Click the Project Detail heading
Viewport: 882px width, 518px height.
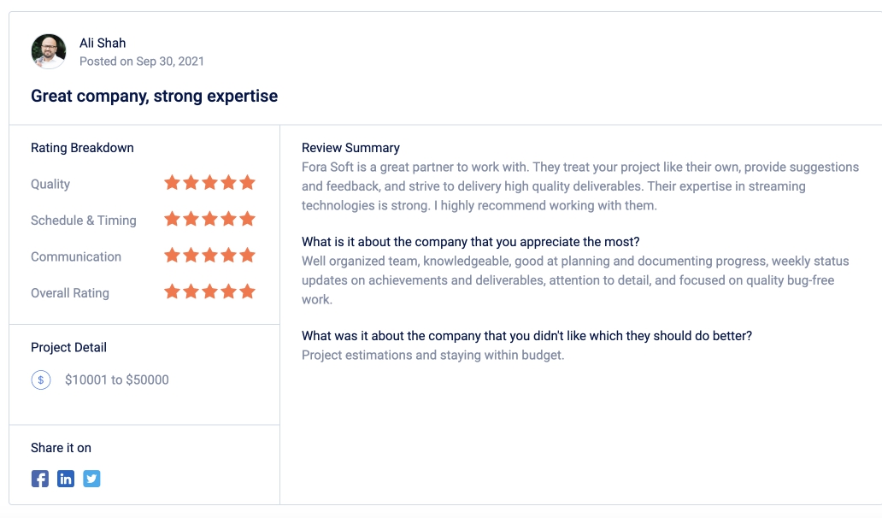[68, 348]
